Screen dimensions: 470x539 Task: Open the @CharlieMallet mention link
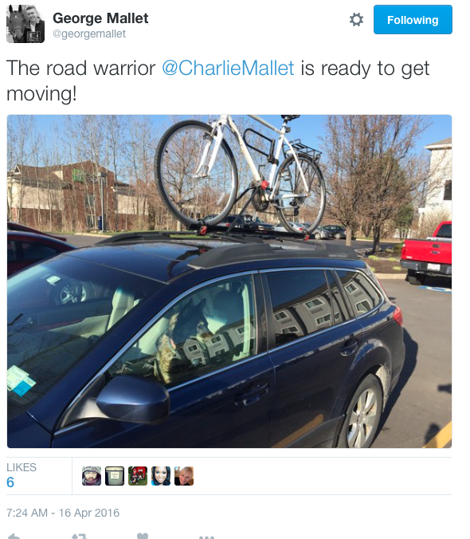click(228, 68)
